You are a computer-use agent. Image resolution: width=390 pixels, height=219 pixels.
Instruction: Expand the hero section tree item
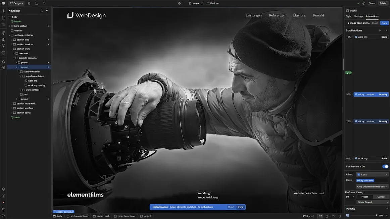point(9,26)
